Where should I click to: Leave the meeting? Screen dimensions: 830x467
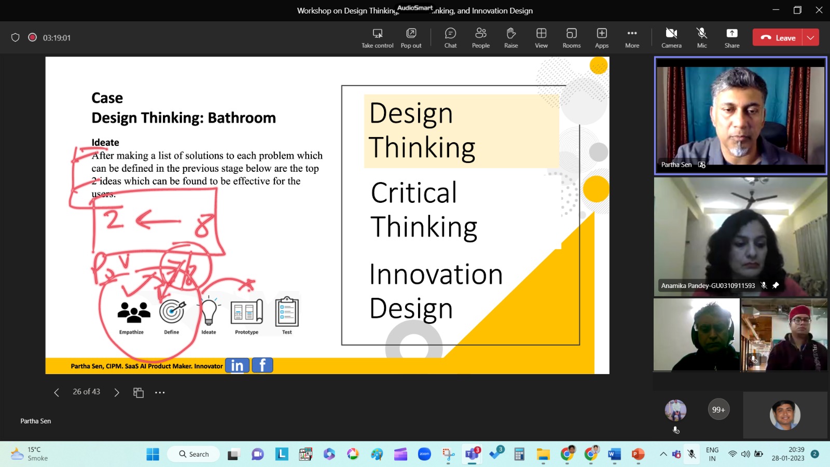778,37
